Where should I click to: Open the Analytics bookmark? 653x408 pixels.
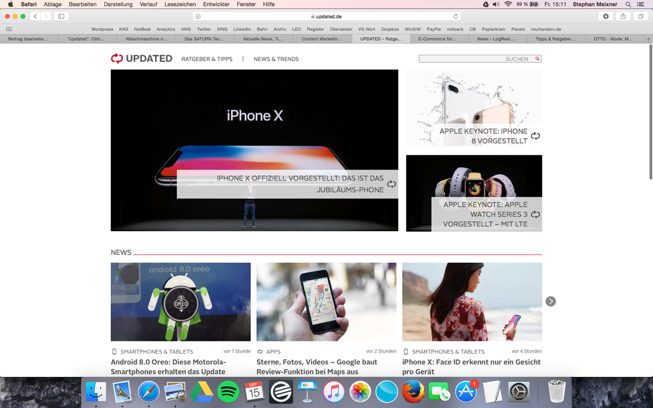click(166, 29)
